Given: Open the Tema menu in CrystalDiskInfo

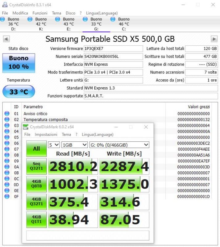Looking at the screenshot, I should [x=56, y=13].
